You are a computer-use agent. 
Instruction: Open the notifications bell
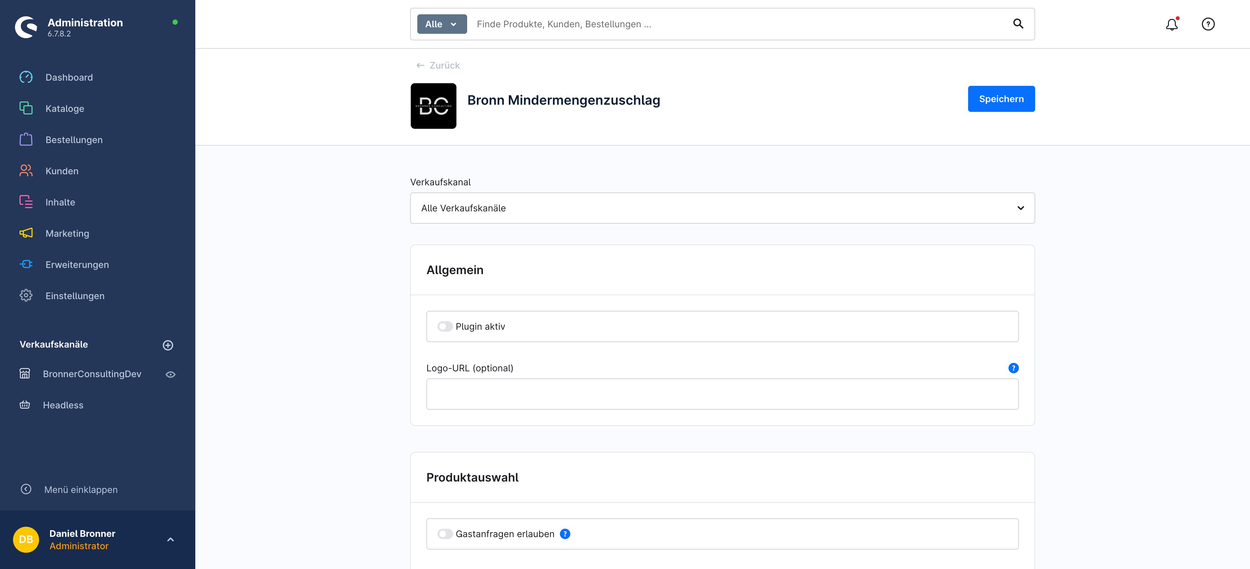(x=1172, y=24)
